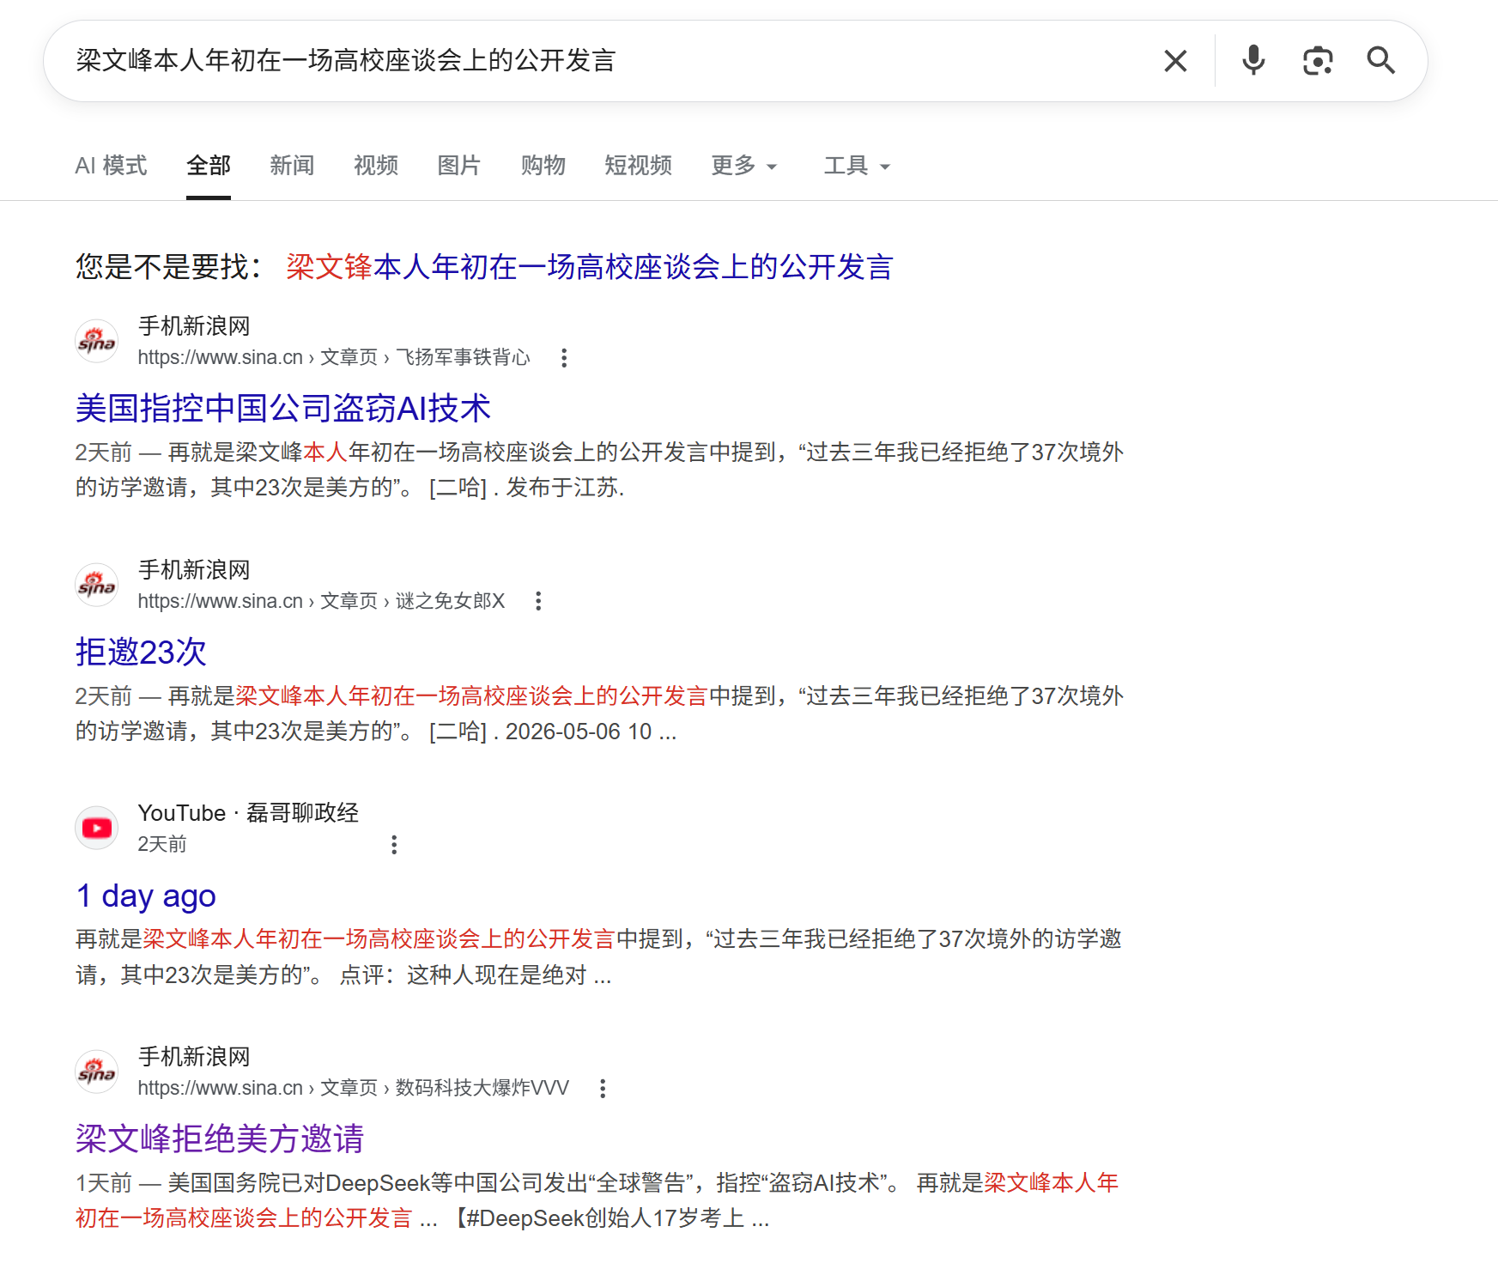Open the three-dot menu for the 谜之兔女郎X result
Screen dimensions: 1498x1269
point(538,602)
